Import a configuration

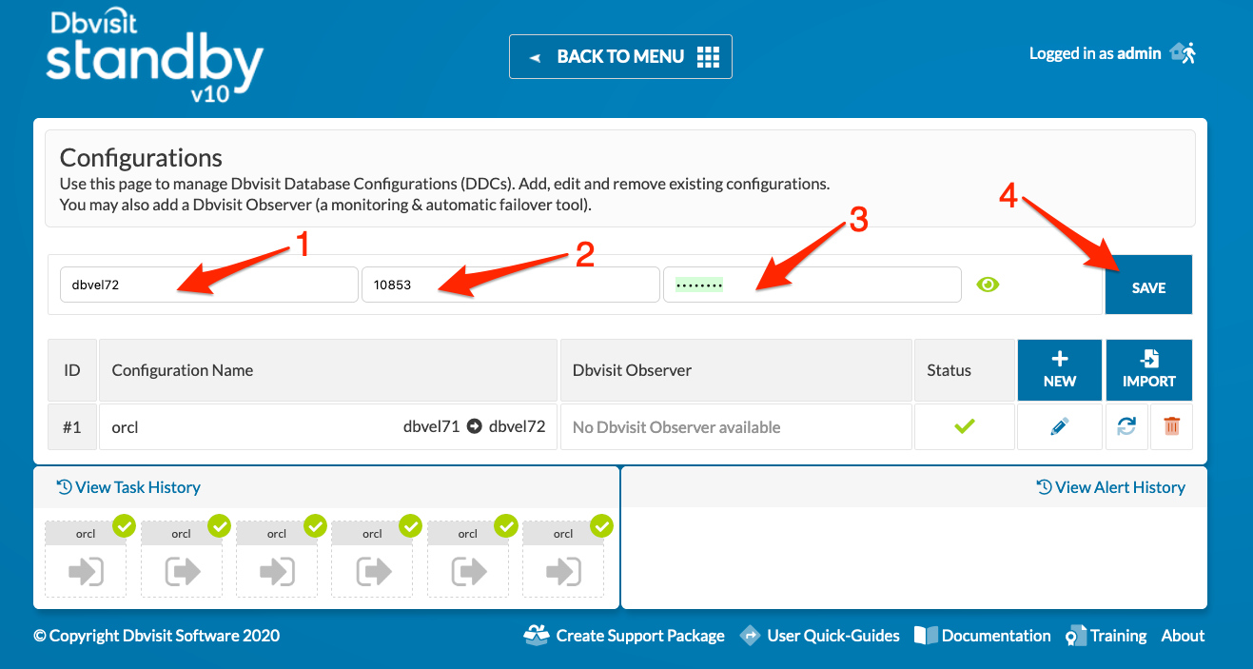1149,370
